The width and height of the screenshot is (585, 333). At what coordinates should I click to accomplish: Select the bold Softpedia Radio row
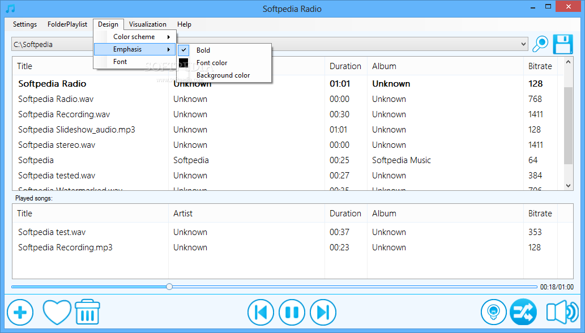click(x=287, y=83)
